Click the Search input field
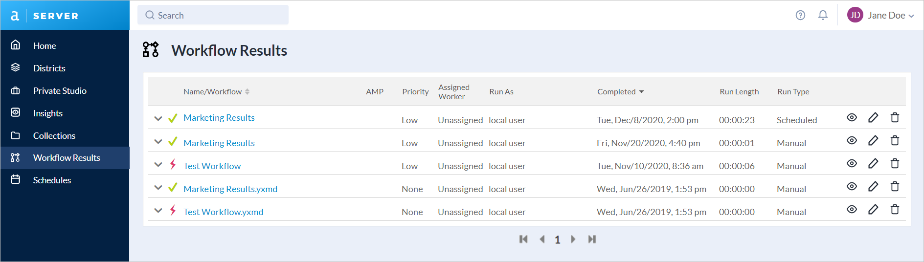The height and width of the screenshot is (262, 924). click(213, 15)
